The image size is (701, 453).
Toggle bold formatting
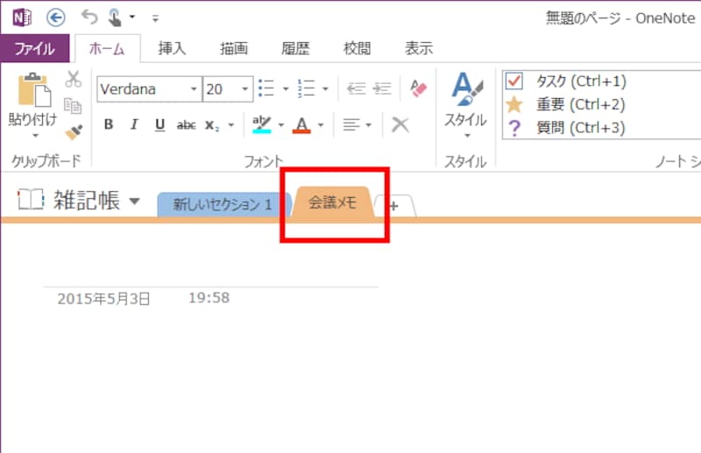coord(108,124)
